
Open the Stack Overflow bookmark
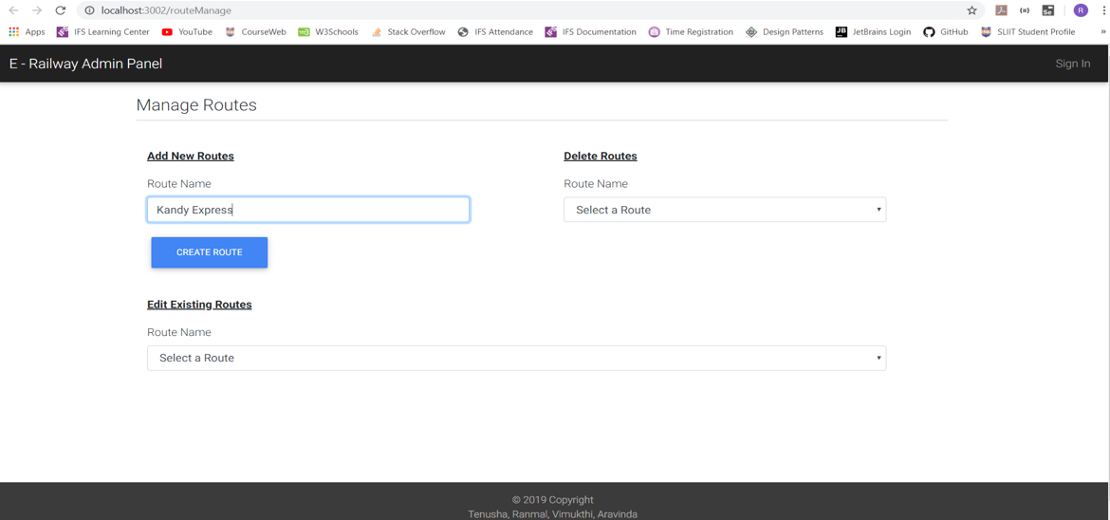408,32
